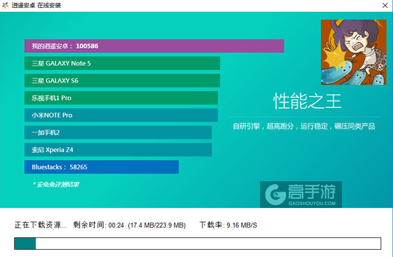The width and height of the screenshot is (393, 257).
Task: Click the cartoon game character thumbnail
Action: (354, 52)
